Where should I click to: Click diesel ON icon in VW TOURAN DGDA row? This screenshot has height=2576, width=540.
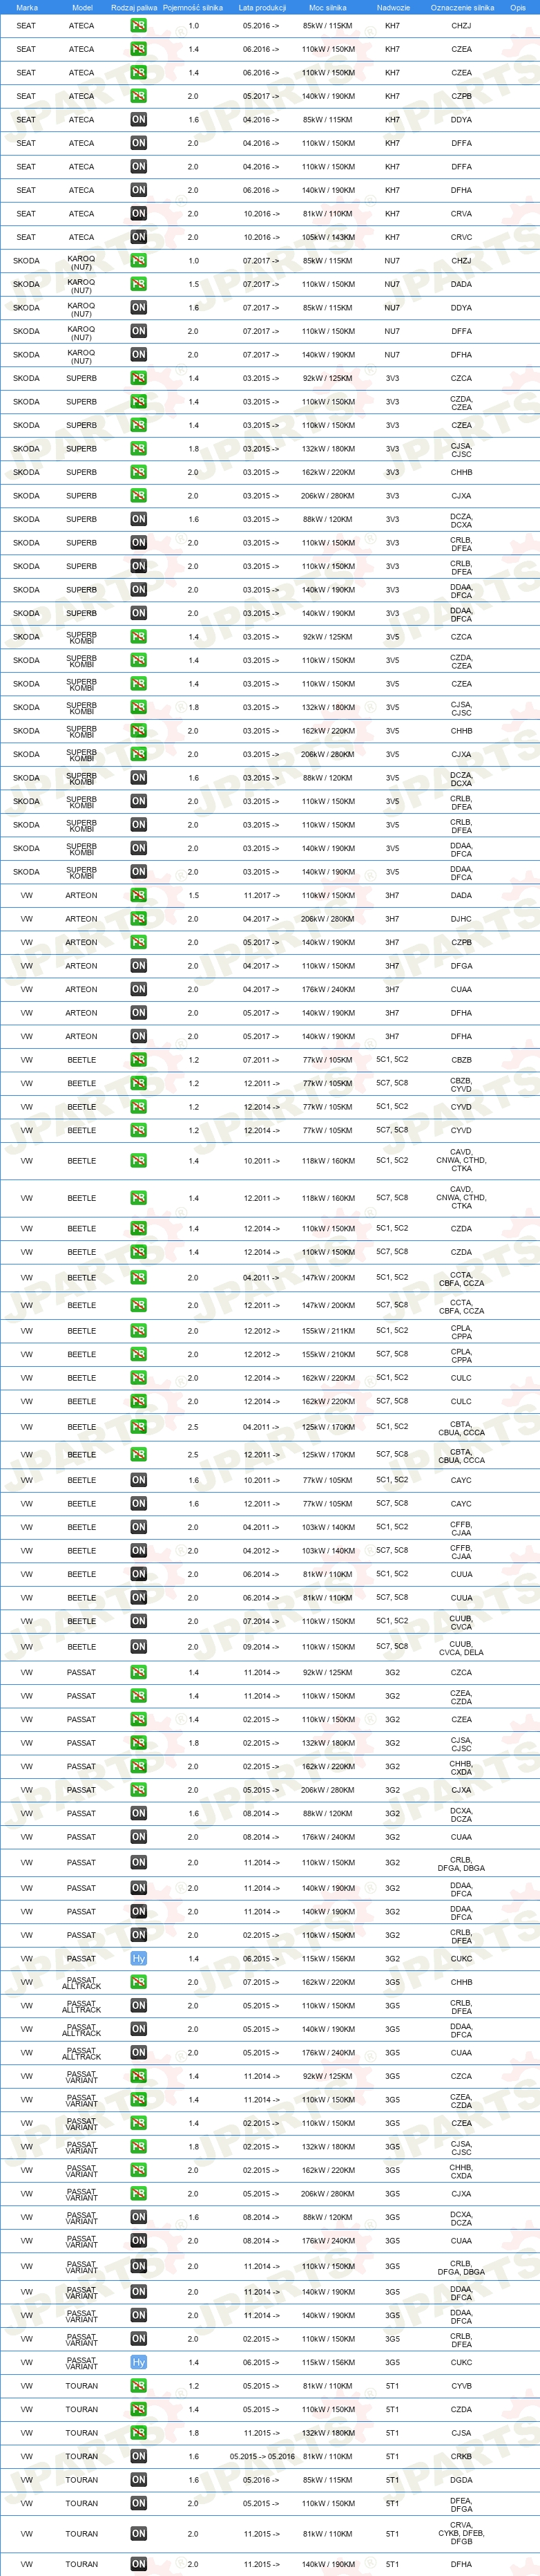pos(139,2479)
